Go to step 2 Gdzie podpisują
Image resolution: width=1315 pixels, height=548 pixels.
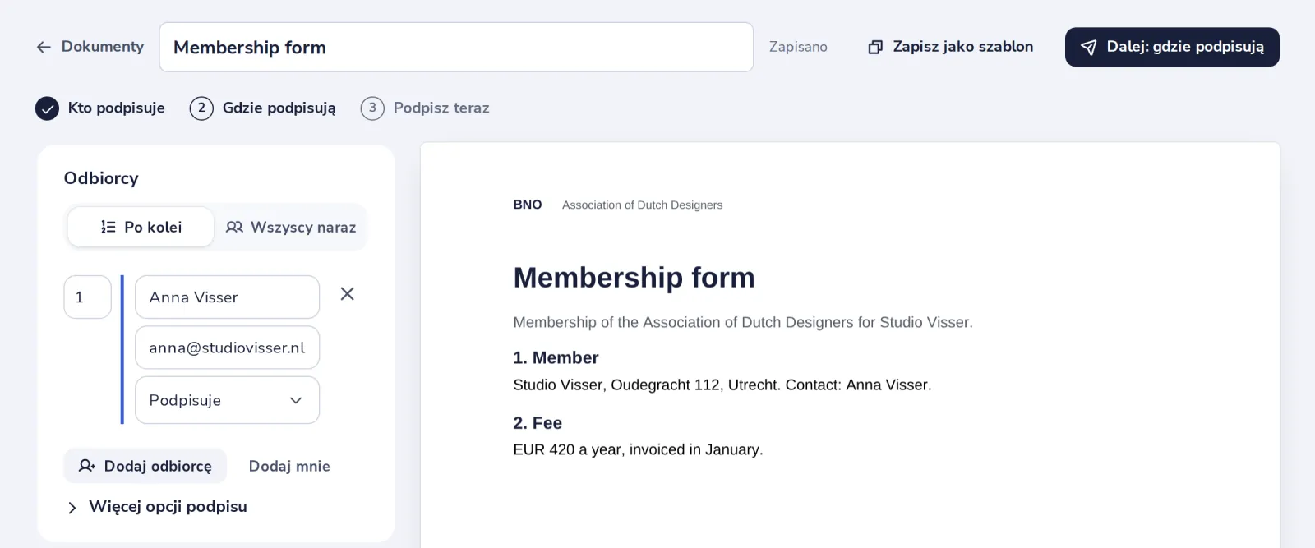click(x=263, y=108)
